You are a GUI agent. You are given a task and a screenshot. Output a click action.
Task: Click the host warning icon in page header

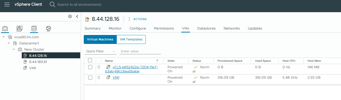click(87, 19)
